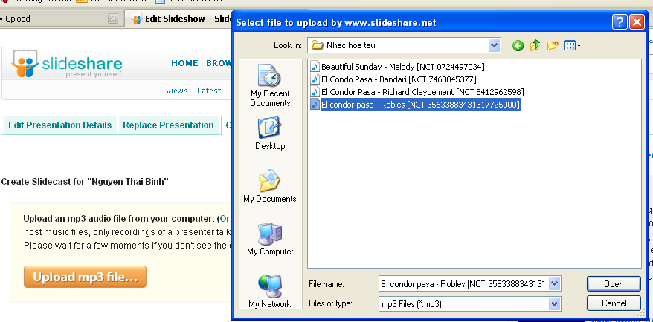653x322 pixels.
Task: Expand the Files of type dropdown arrow
Action: (554, 303)
